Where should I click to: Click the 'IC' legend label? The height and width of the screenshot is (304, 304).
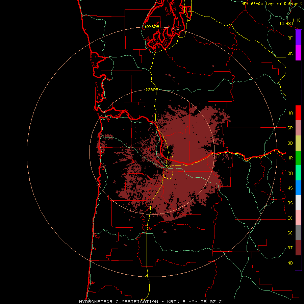coord(290,218)
